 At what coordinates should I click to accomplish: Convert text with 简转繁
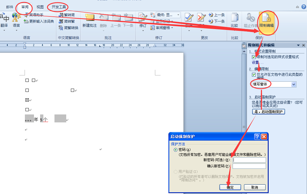(x=67, y=21)
